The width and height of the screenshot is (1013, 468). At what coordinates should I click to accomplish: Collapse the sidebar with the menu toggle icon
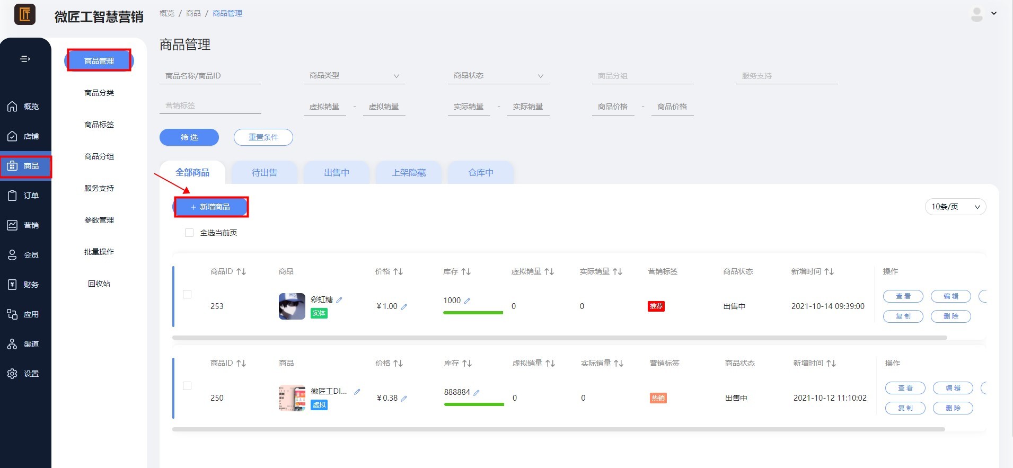[x=25, y=59]
